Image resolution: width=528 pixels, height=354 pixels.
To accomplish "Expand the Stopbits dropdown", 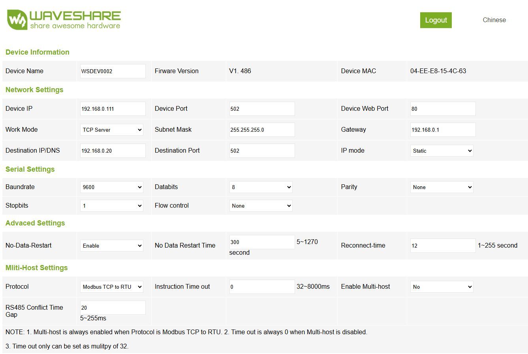I will [x=112, y=206].
